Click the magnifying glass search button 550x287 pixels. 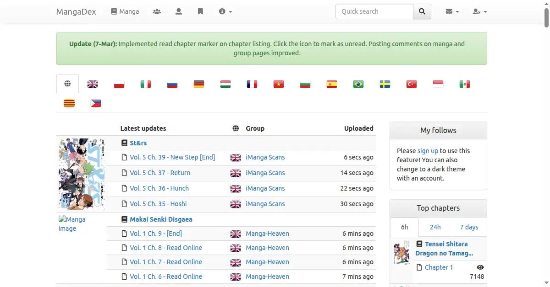(422, 11)
